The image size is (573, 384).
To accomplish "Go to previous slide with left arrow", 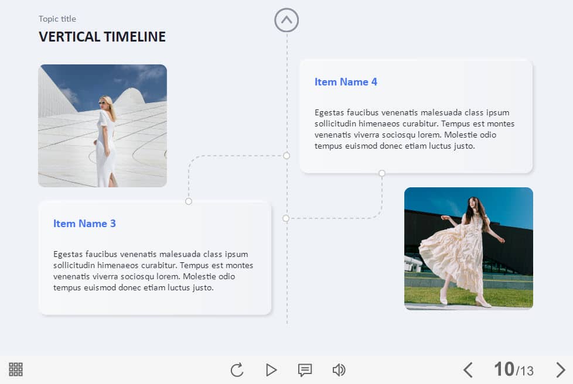I will pyautogui.click(x=468, y=370).
